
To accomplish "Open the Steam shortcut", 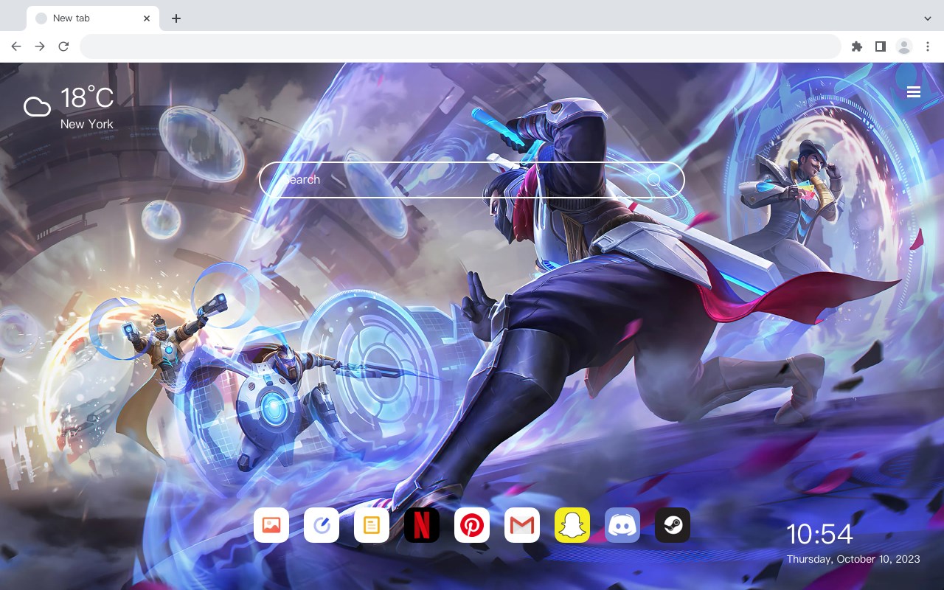I will coord(673,525).
